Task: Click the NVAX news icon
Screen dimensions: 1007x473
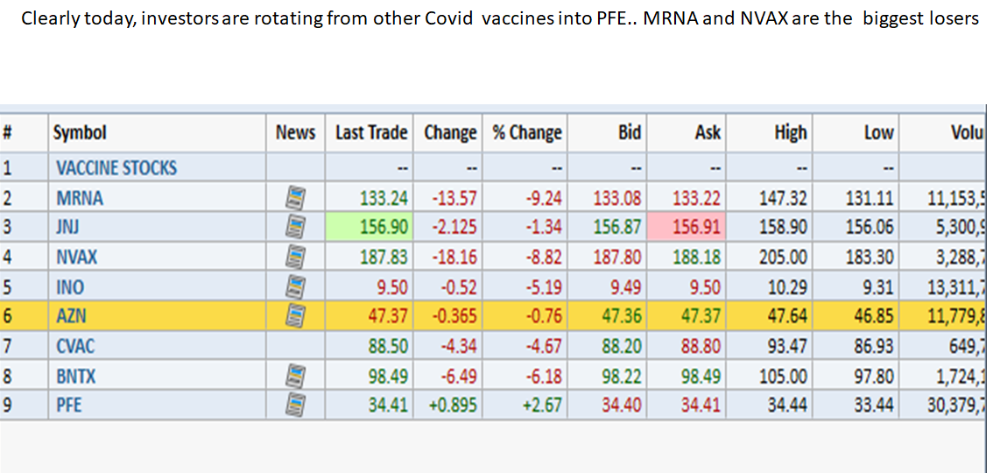Action: click(x=295, y=258)
